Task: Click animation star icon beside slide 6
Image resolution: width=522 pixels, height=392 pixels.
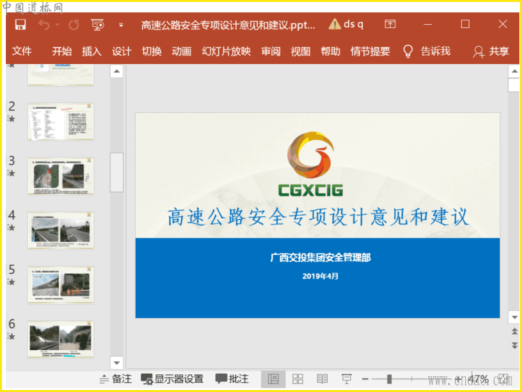Action: click(11, 336)
